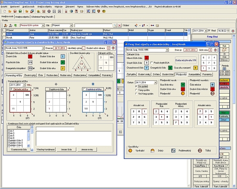Open the Precise GUA system dropdown
The image size is (237, 189).
43,25
